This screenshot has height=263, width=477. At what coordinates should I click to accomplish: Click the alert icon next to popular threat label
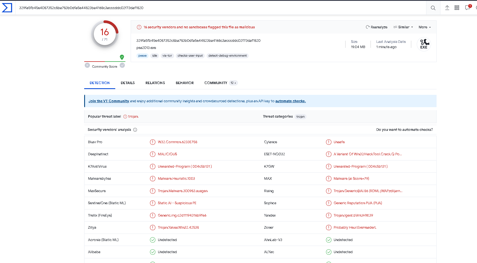[x=125, y=117]
